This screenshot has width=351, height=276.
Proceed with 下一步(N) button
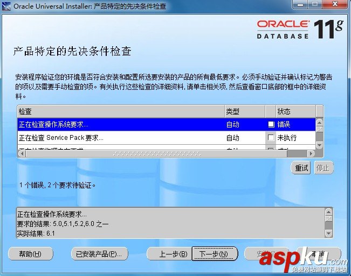pos(215,254)
